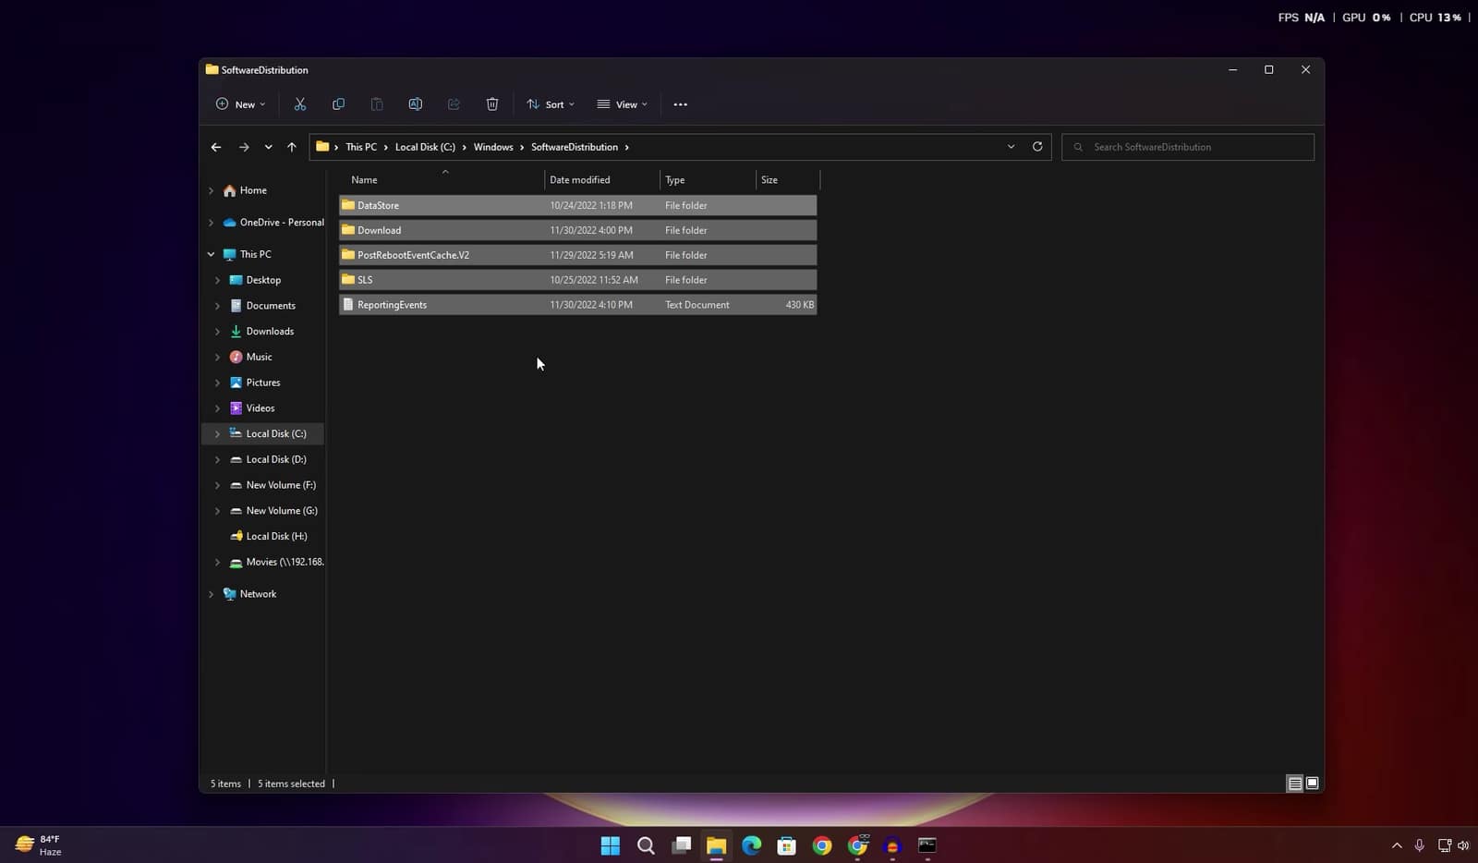
Task: Open Windows Start menu
Action: [611, 845]
